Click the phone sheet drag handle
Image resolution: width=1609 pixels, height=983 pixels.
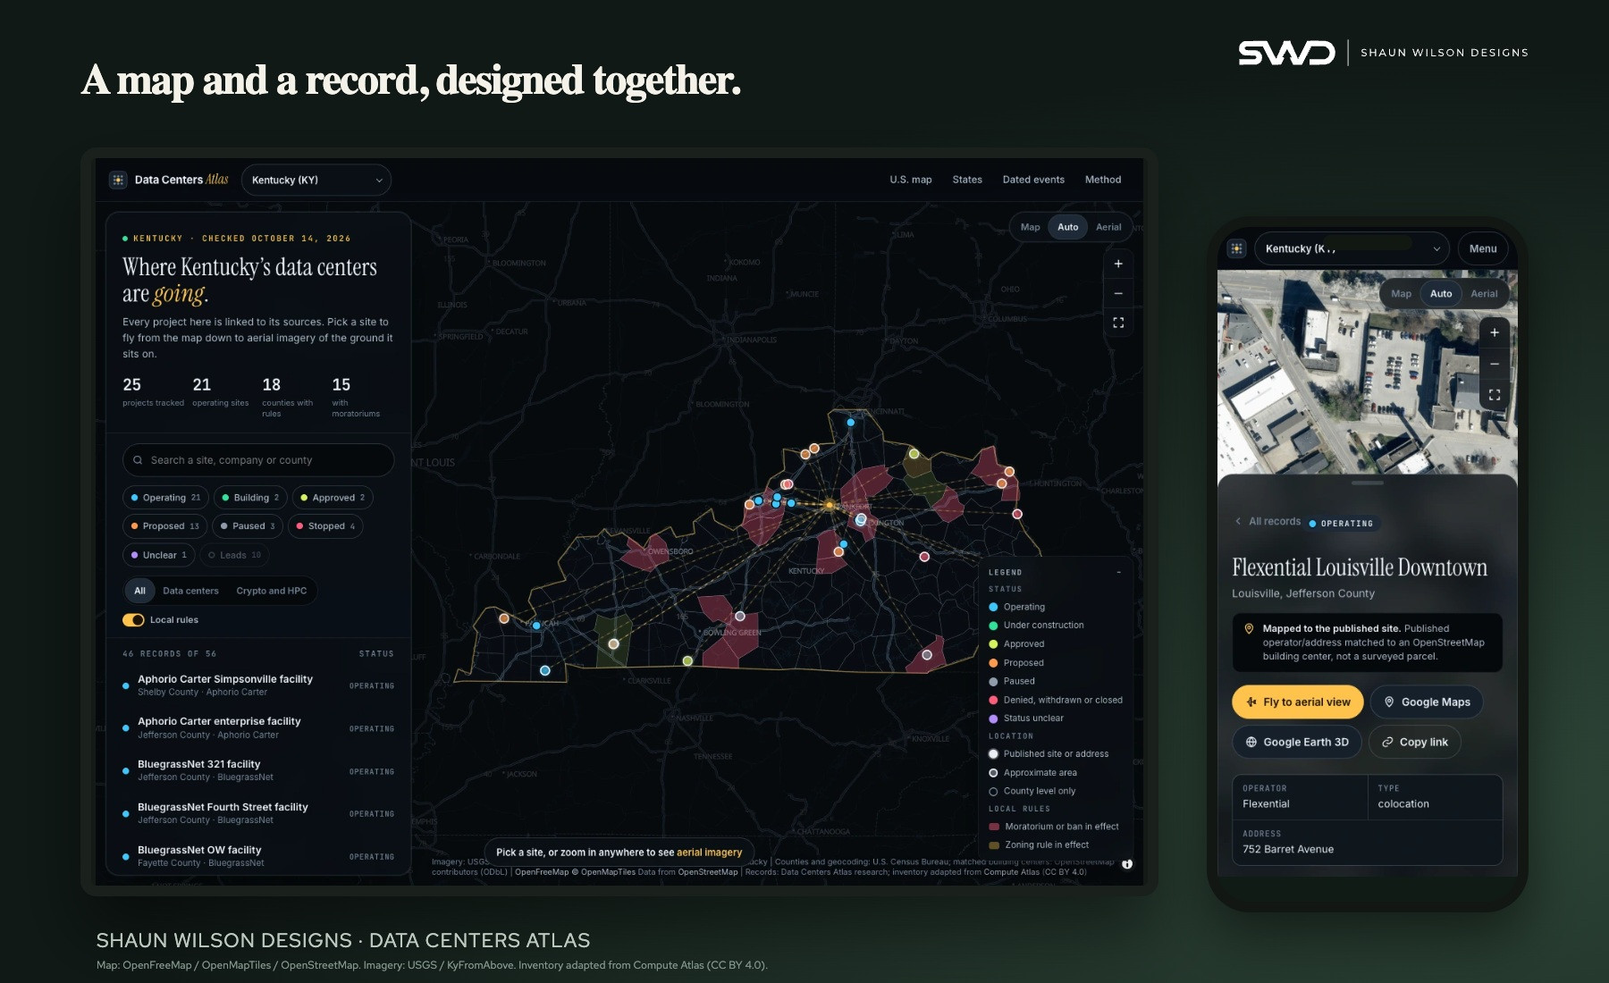click(1368, 483)
